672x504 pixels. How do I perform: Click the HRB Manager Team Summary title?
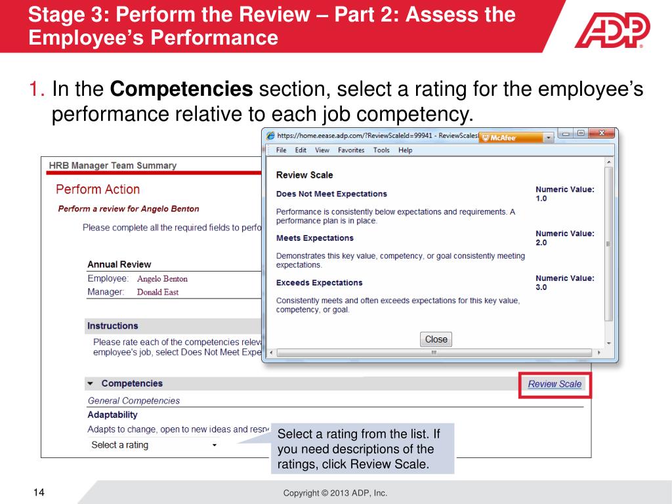[113, 165]
